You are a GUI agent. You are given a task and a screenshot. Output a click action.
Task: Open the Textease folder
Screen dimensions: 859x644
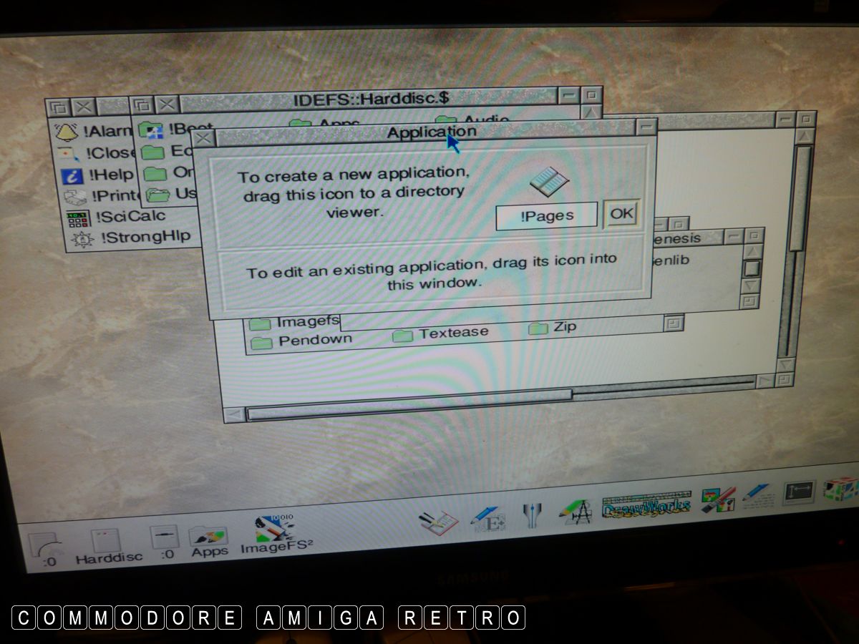tap(403, 335)
